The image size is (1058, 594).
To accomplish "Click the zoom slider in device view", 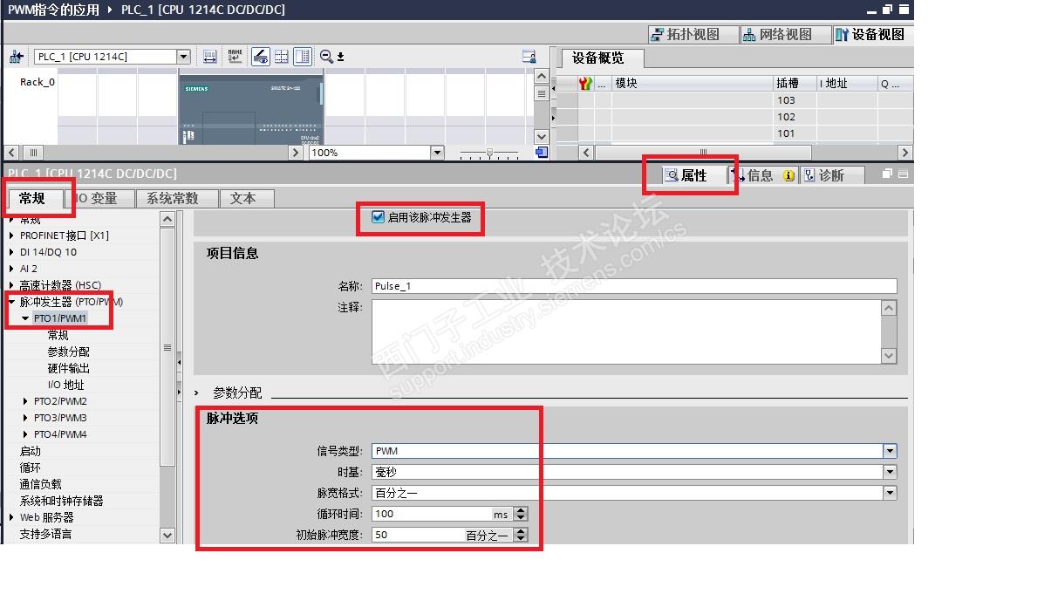I will pos(489,153).
